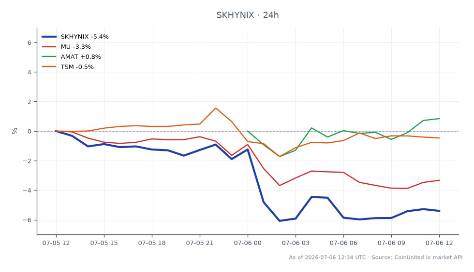
Task: Click the orange TSM line peak near 07-05 22
Action: coord(216,108)
